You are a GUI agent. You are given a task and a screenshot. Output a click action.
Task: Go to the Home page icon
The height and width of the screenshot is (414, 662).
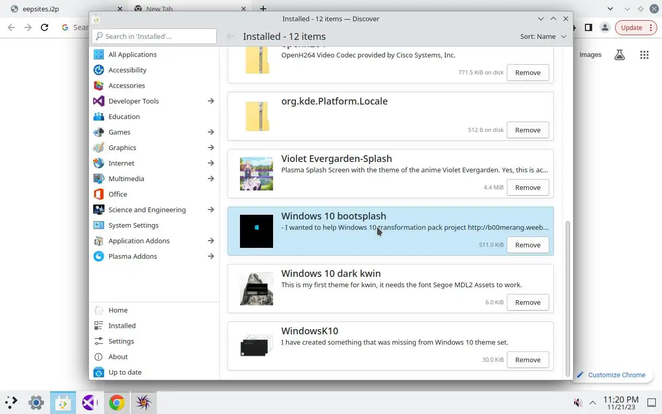(x=99, y=310)
